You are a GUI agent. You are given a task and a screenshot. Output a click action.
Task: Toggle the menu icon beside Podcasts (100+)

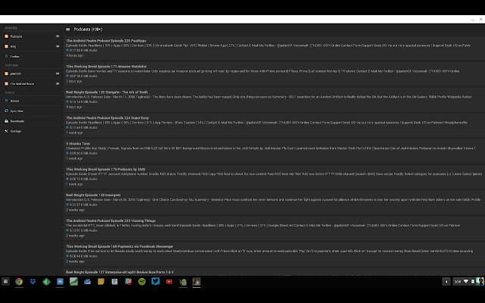click(x=67, y=30)
